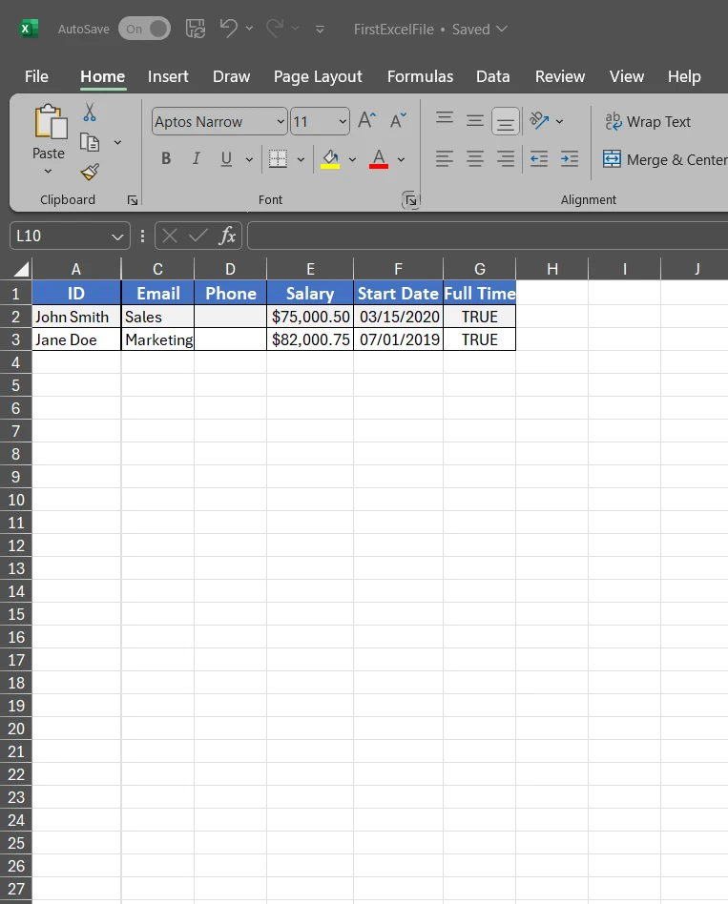The height and width of the screenshot is (904, 728).
Task: Toggle Wrap Text
Action: point(647,121)
